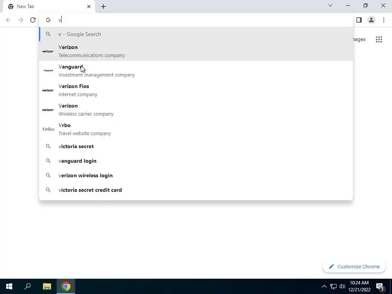The image size is (392, 294).
Task: Choose 'victoria secret credit card' suggestion
Action: pyautogui.click(x=196, y=190)
